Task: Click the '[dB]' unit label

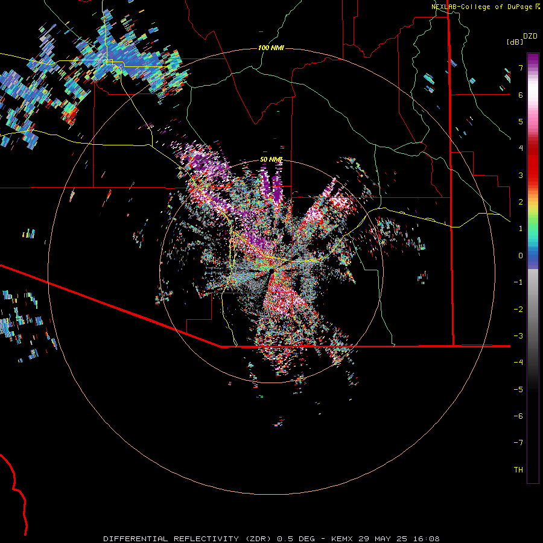Action: 515,42
